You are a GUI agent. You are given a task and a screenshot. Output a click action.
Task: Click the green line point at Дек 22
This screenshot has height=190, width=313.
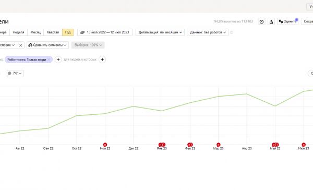pyautogui.click(x=134, y=106)
